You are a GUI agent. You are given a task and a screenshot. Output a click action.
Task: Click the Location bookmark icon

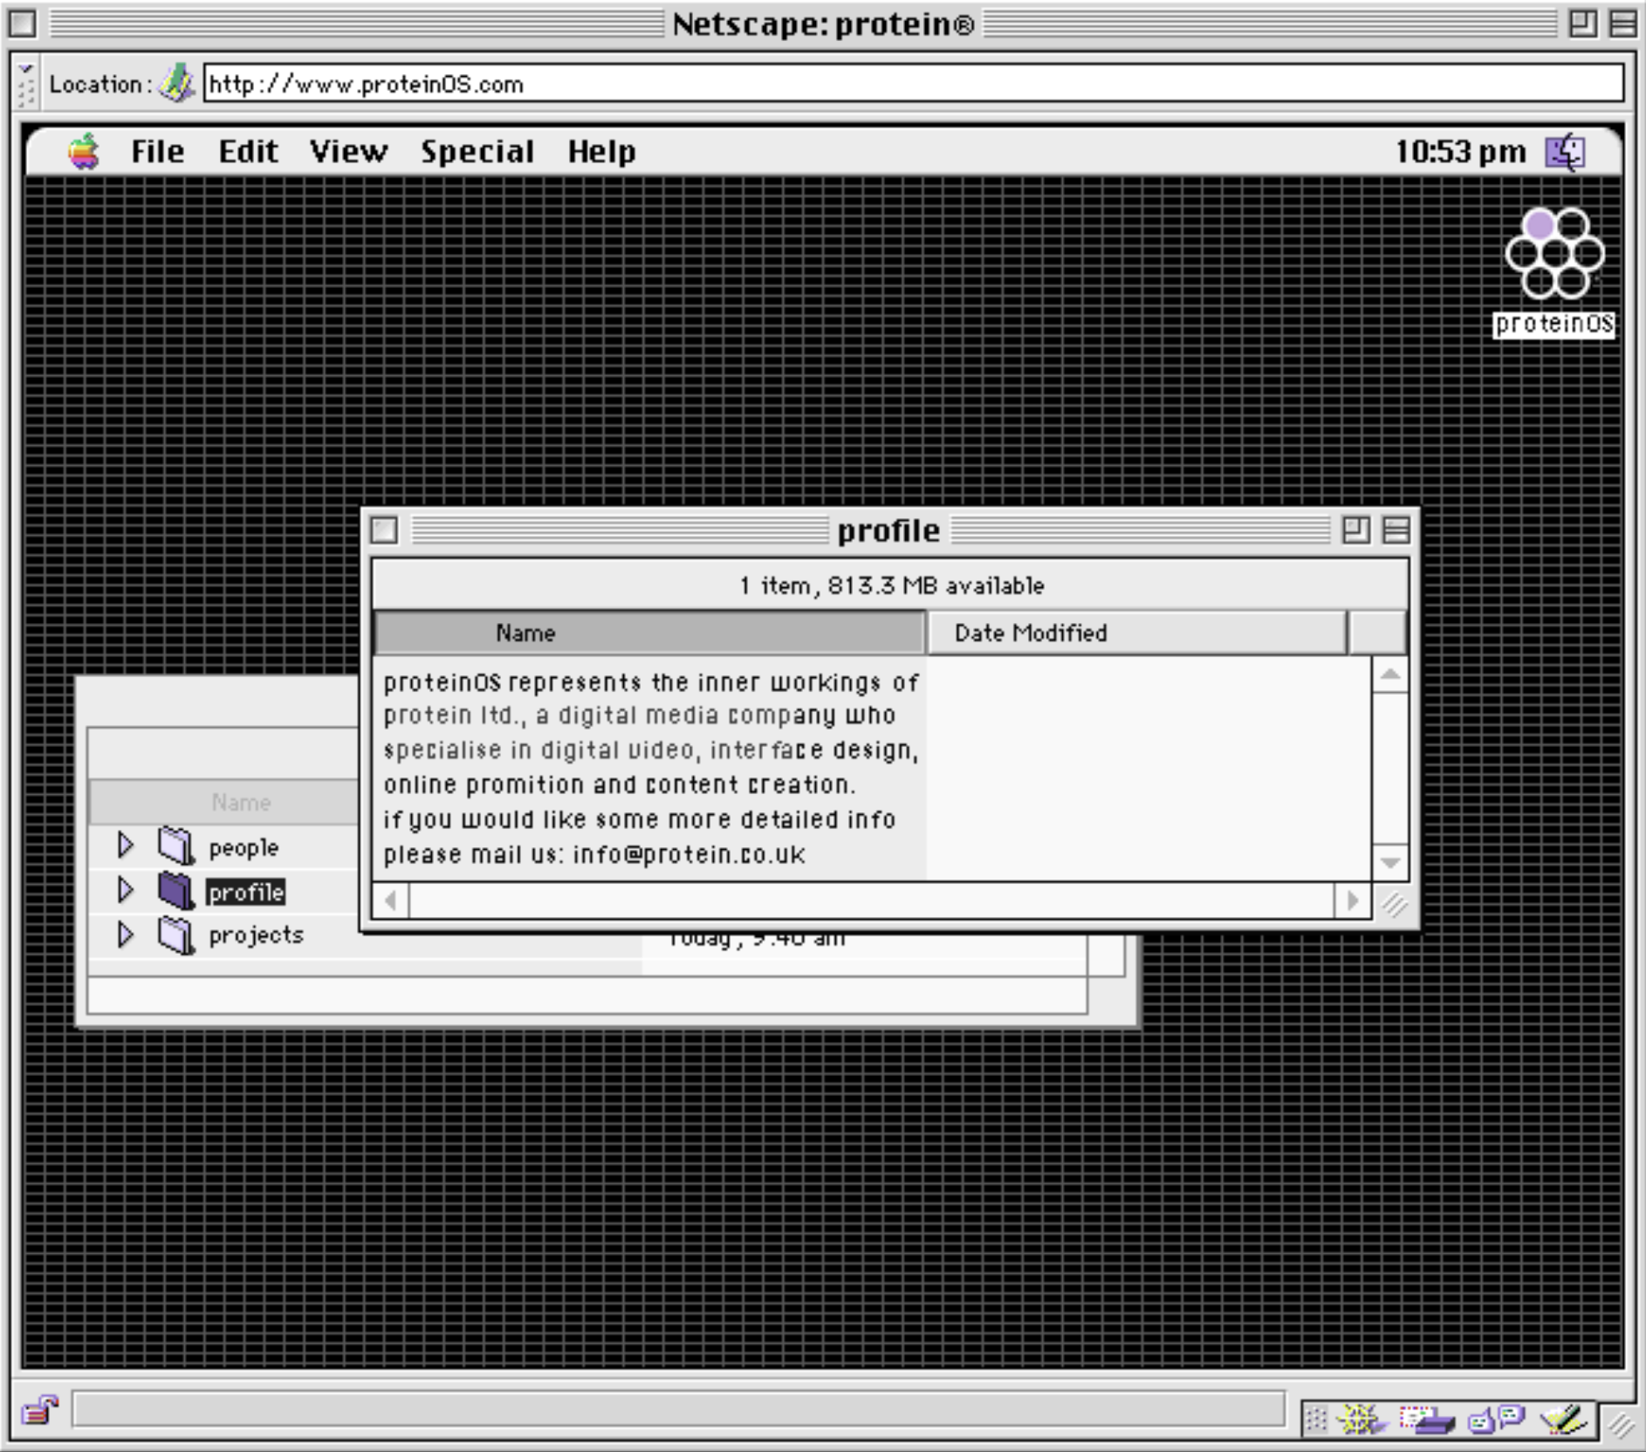pyautogui.click(x=176, y=84)
